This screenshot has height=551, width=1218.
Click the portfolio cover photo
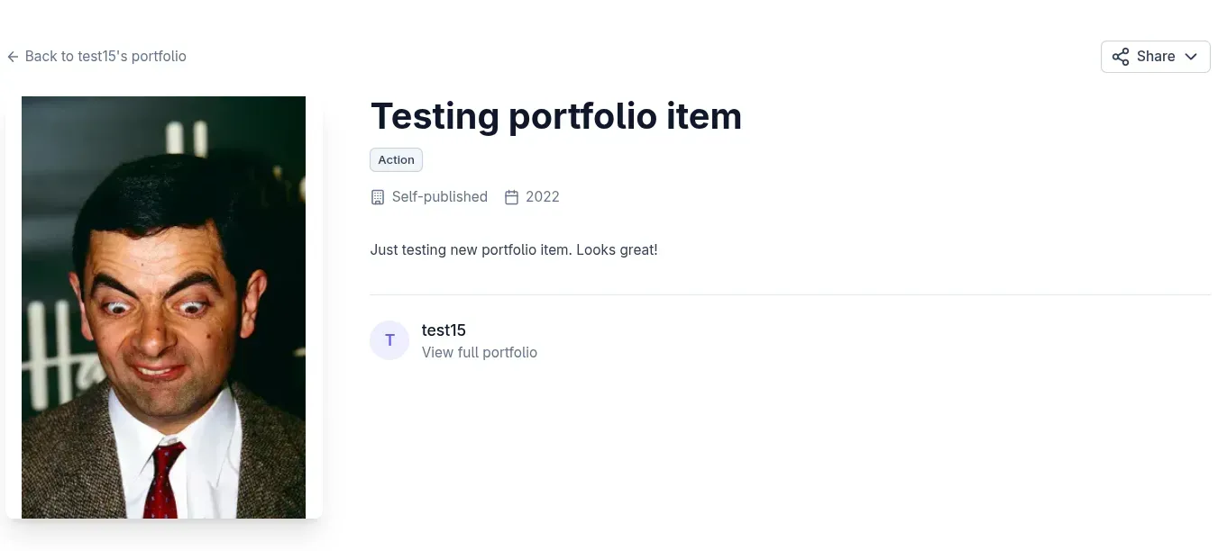163,306
